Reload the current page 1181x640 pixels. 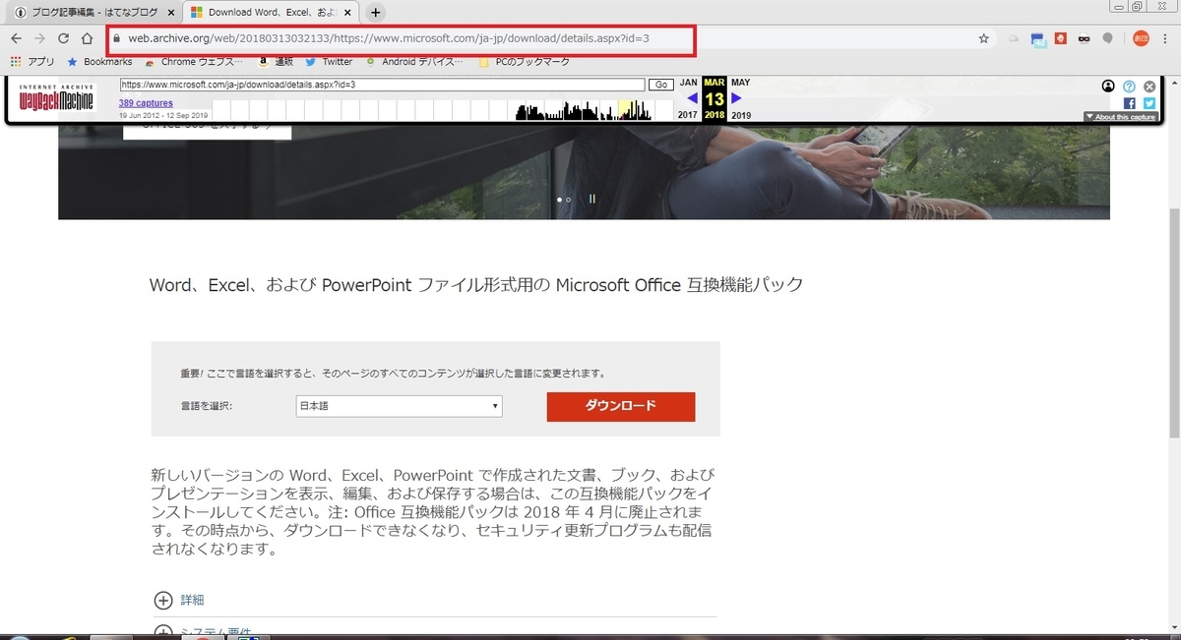click(64, 38)
